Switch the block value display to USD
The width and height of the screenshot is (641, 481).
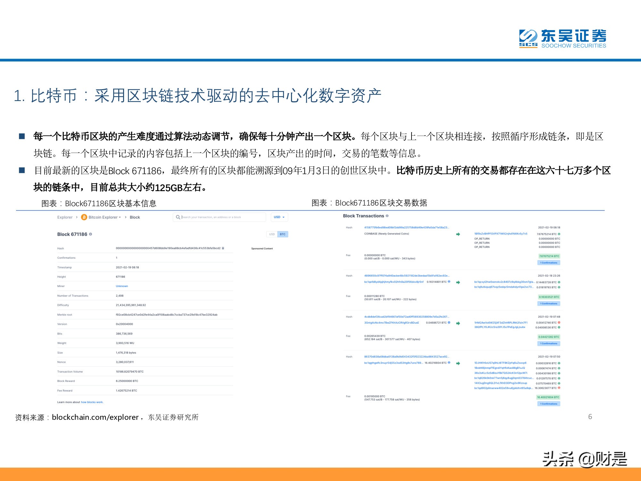click(x=272, y=234)
